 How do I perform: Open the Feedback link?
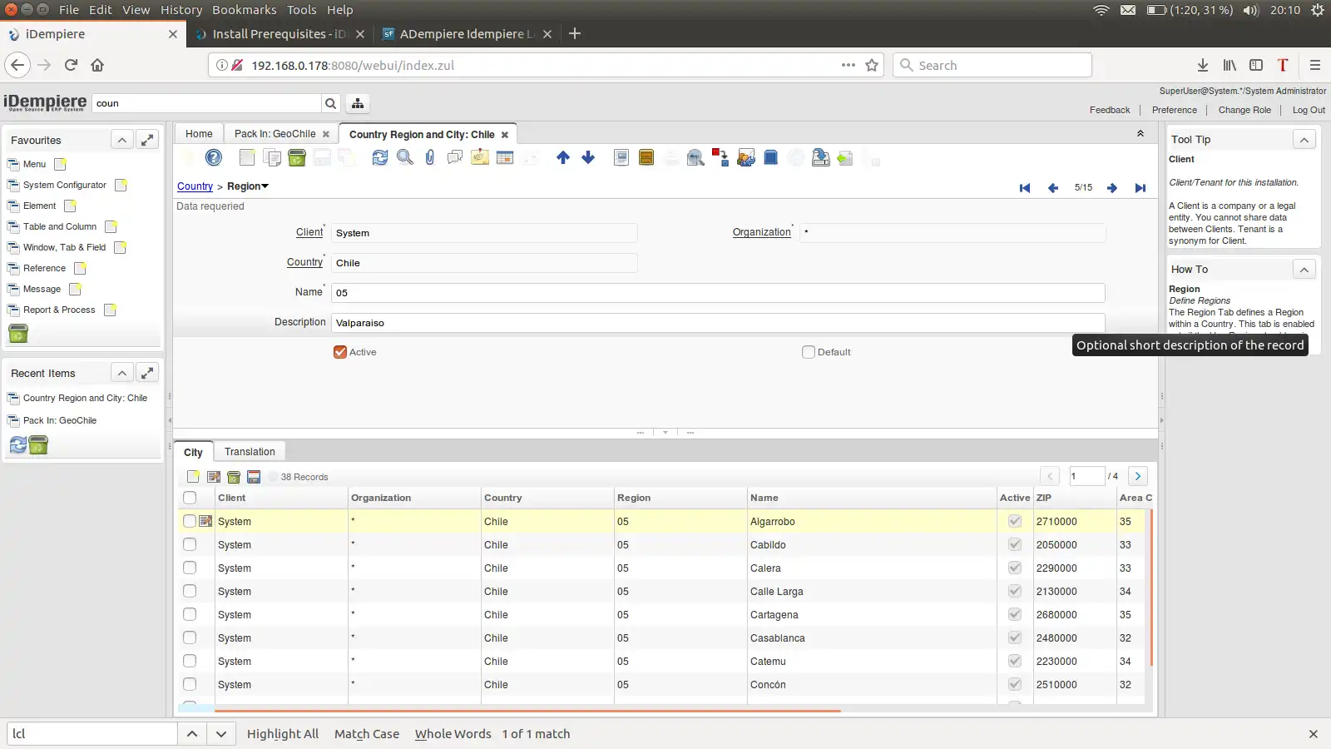point(1110,110)
